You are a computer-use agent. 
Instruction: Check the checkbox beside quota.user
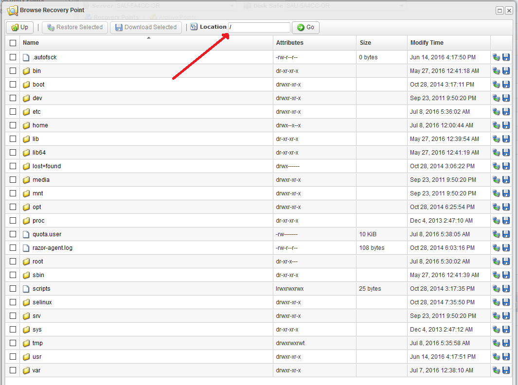(x=12, y=234)
